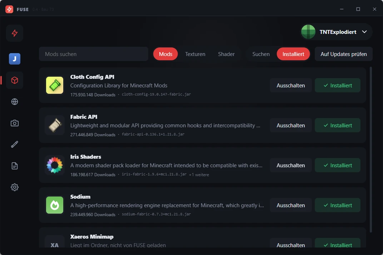Click '175.930.148 Downloads' text
This screenshot has height=255, width=383.
(x=93, y=95)
